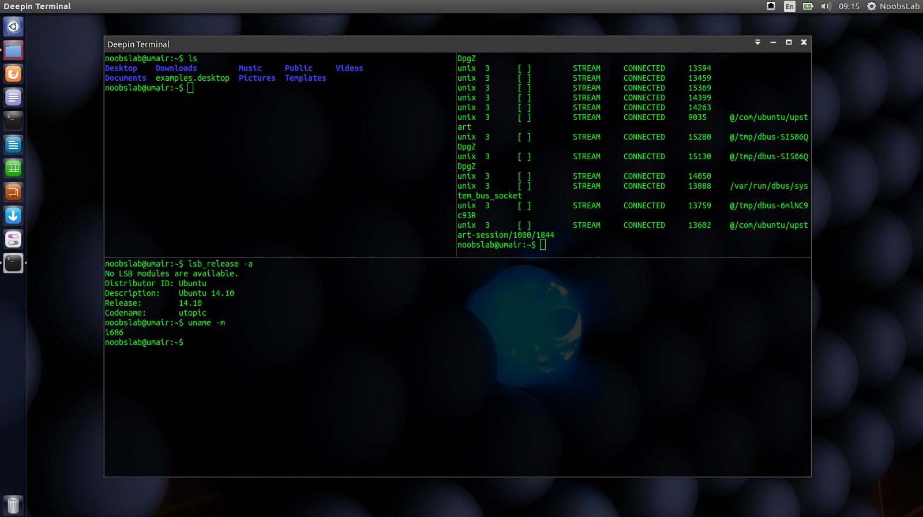The width and height of the screenshot is (923, 517).
Task: Open the settings toggles icon in the launcher
Action: (13, 239)
